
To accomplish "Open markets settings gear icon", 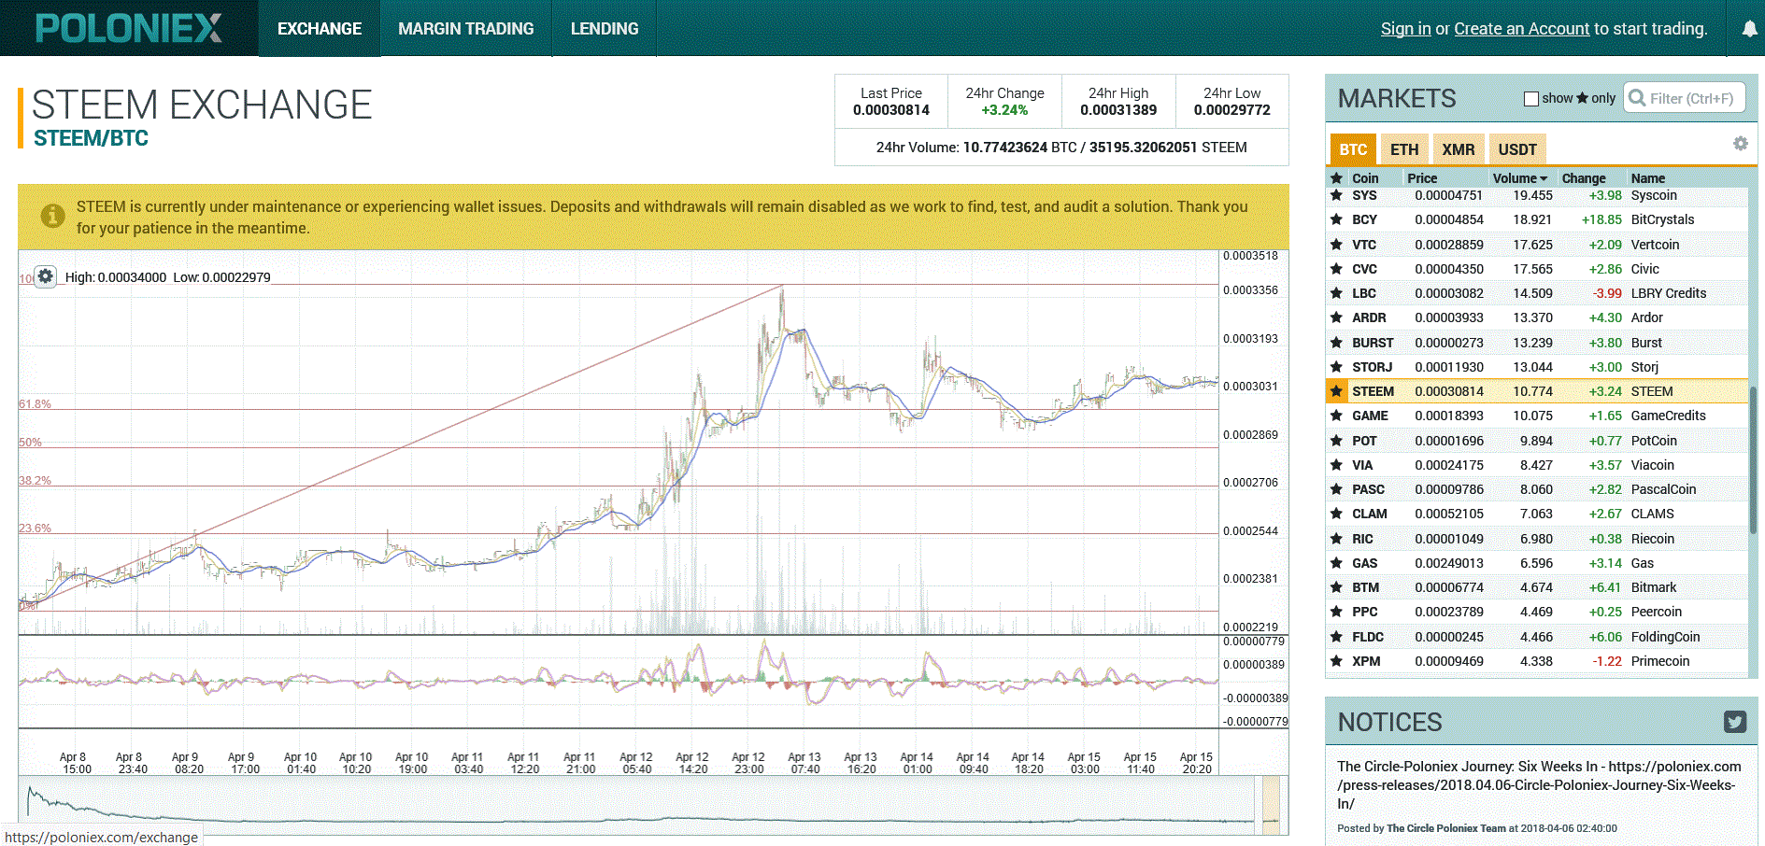I will pyautogui.click(x=1740, y=144).
